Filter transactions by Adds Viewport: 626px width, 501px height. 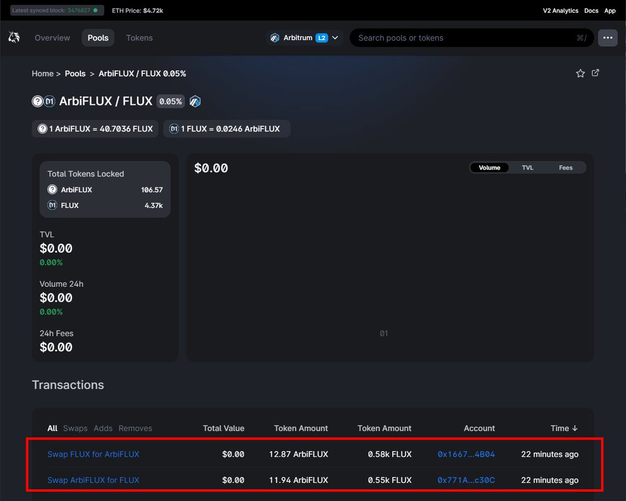pos(103,428)
